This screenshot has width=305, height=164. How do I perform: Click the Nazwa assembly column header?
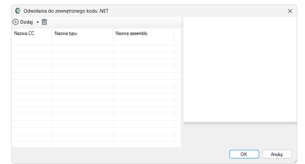point(143,33)
